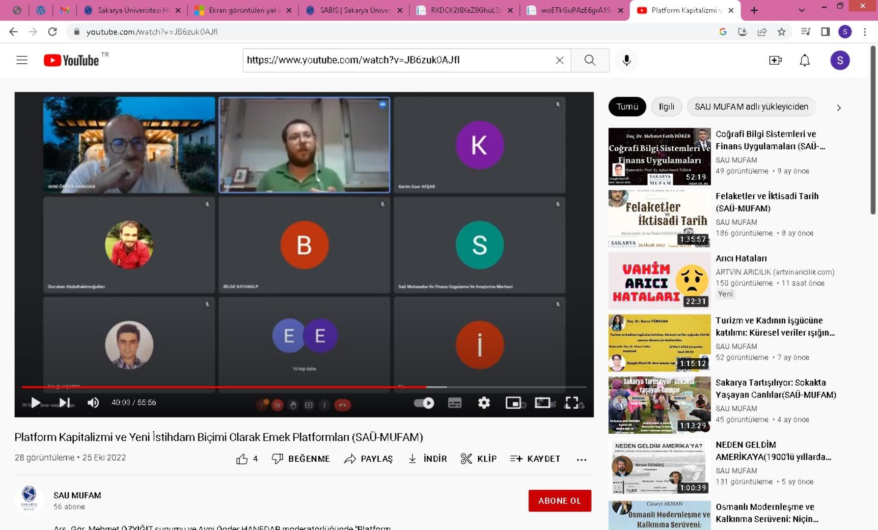
Task: Open the Google icon in address bar
Action: [x=723, y=32]
